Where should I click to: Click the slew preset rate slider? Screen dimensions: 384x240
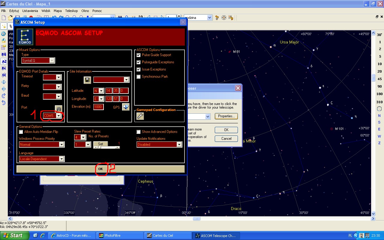(x=106, y=147)
